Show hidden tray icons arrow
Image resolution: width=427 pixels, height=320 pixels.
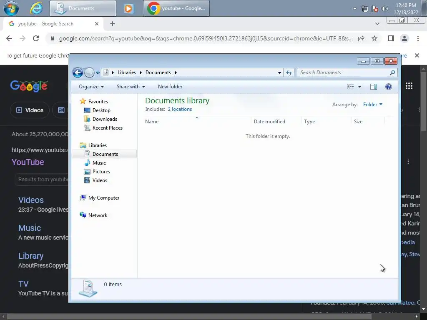point(354,9)
